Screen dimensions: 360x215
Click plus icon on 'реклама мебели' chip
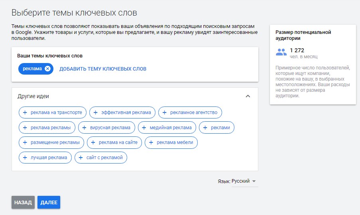151,142
